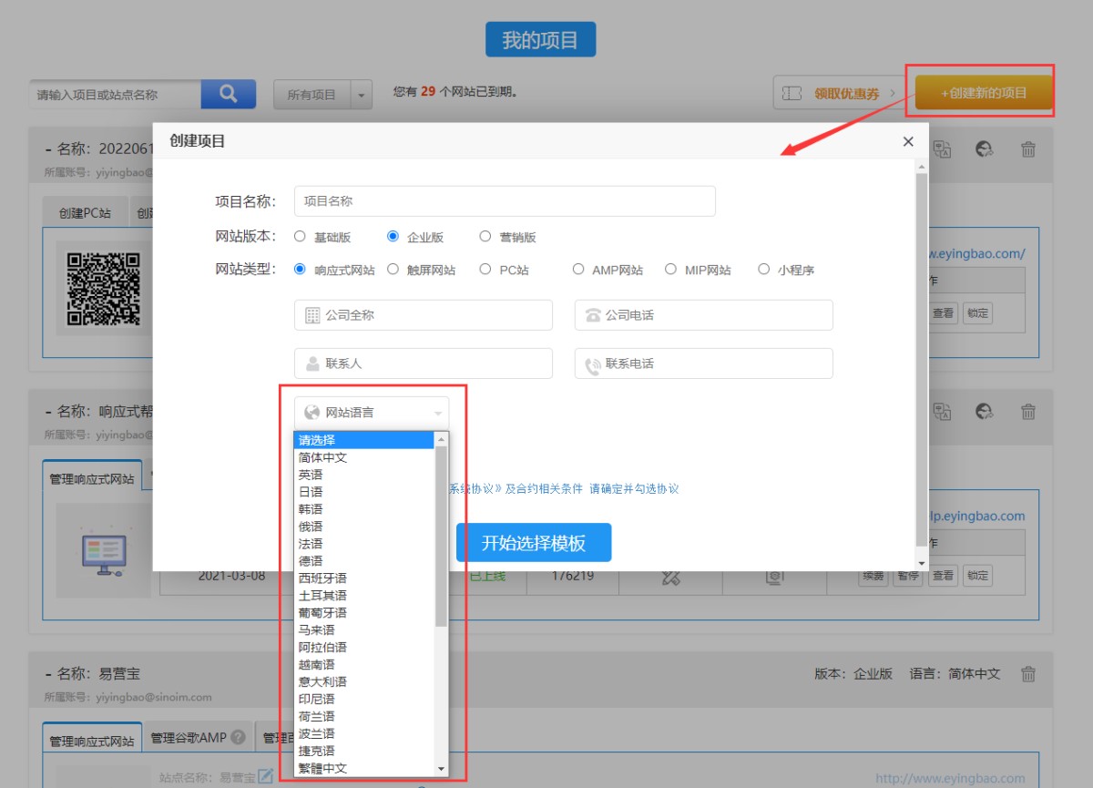The image size is (1093, 788).
Task: Delete the 易营宝 project via trash icon
Action: point(1028,674)
